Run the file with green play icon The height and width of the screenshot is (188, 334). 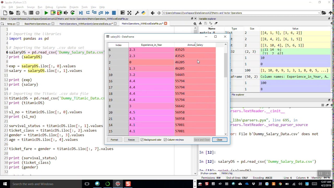tap(46, 13)
